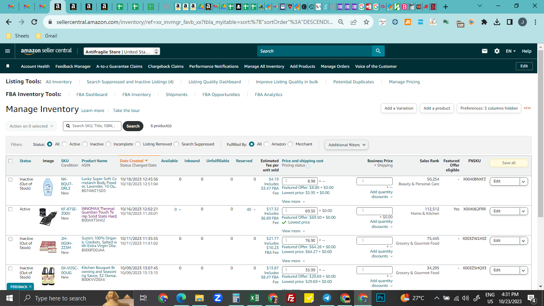Click the price field showing 69.50
The image size is (544, 306).
pos(299,211)
